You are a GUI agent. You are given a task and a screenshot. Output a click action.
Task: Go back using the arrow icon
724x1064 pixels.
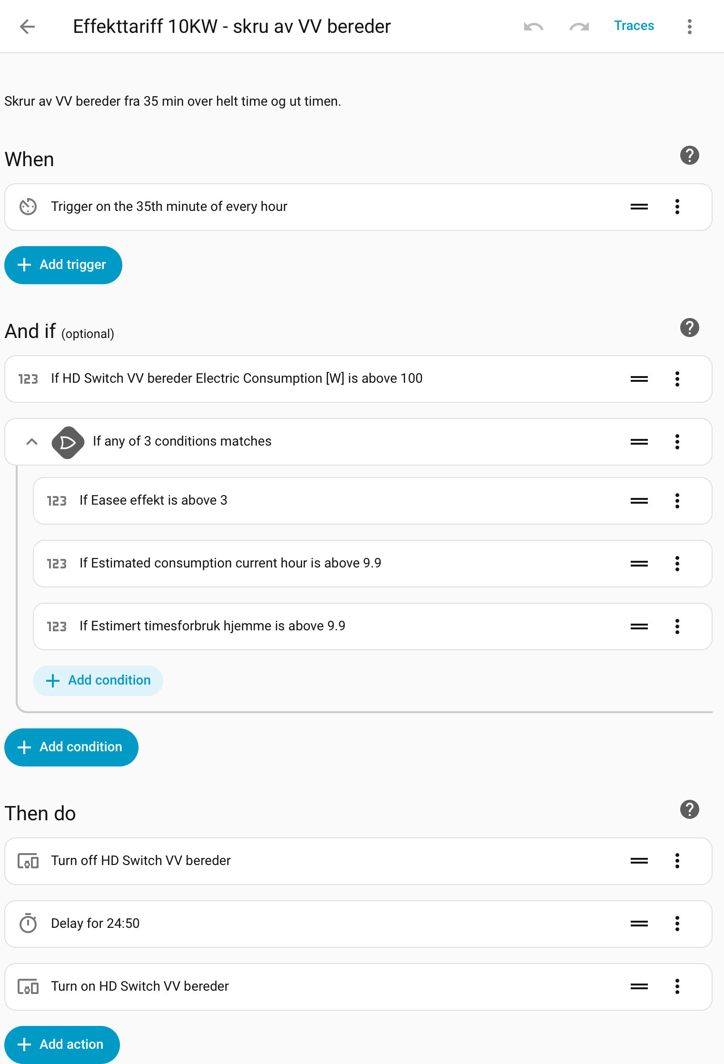tap(28, 27)
